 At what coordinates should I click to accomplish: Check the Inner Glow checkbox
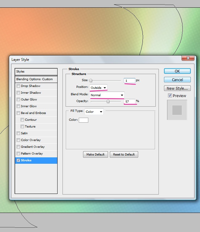[x=18, y=106]
